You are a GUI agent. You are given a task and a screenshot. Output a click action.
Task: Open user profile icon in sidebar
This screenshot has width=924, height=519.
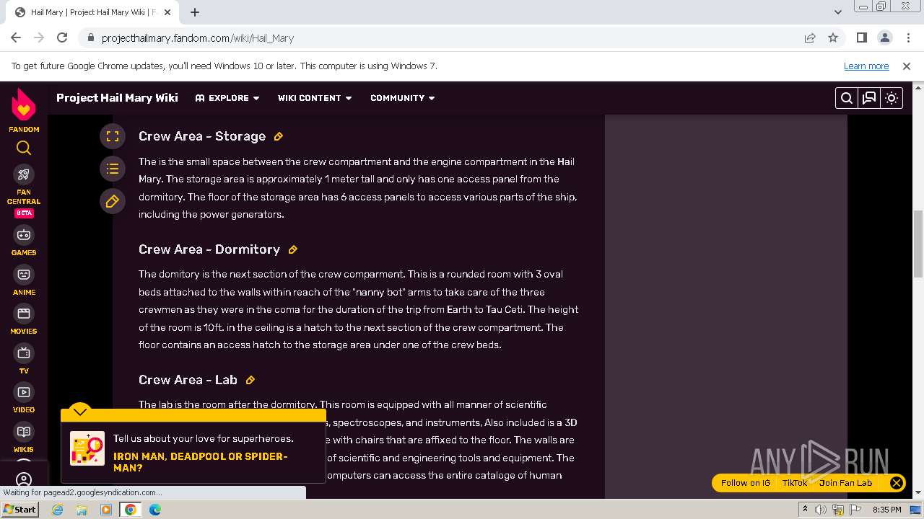pos(24,480)
